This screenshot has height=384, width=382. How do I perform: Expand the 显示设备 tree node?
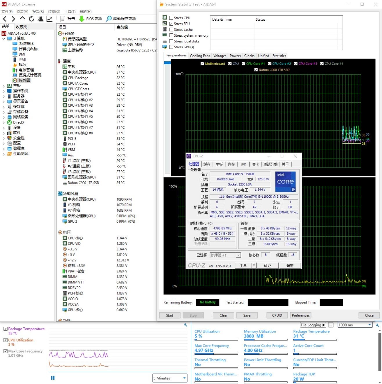[x=4, y=101]
